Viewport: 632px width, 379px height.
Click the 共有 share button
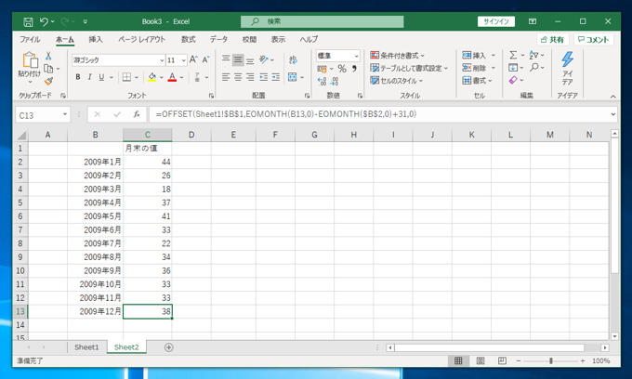553,39
